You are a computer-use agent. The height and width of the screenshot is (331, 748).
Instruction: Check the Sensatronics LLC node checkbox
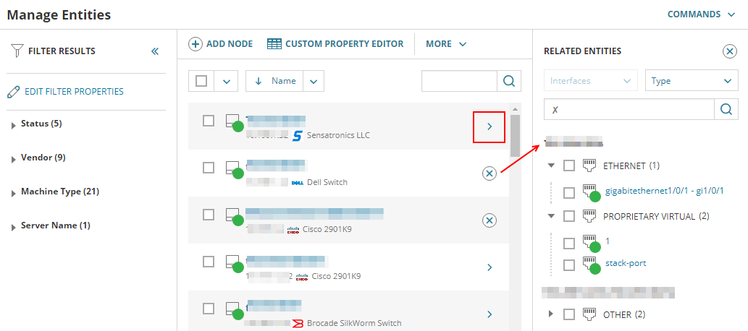209,121
